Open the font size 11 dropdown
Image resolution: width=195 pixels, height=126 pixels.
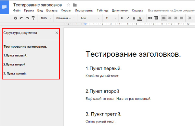tap(111, 18)
